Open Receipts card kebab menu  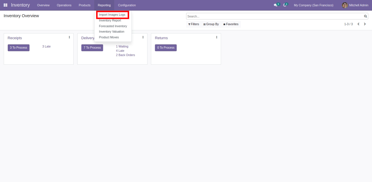pos(69,37)
